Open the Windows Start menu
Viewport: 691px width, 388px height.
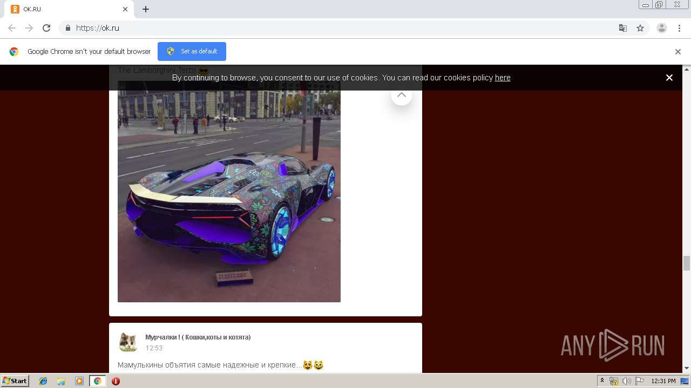click(15, 380)
